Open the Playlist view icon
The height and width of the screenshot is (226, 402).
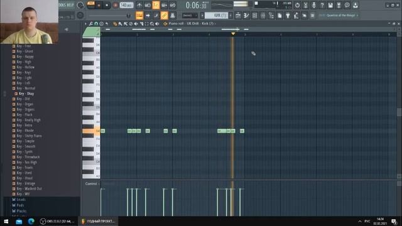pyautogui.click(x=238, y=15)
